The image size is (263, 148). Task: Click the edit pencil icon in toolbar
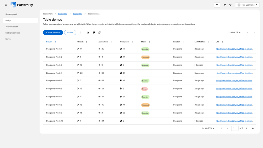pyautogui.click(x=88, y=33)
